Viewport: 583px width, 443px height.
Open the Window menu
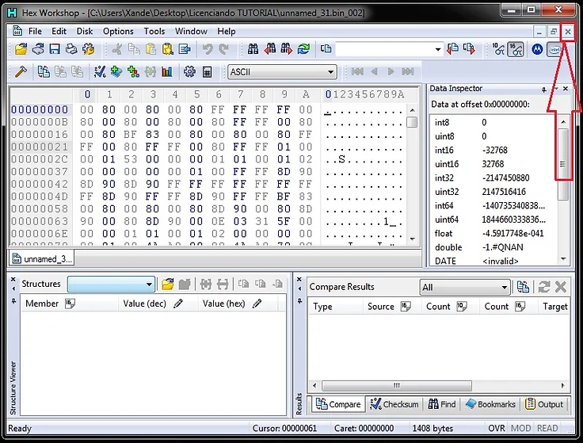[x=191, y=31]
